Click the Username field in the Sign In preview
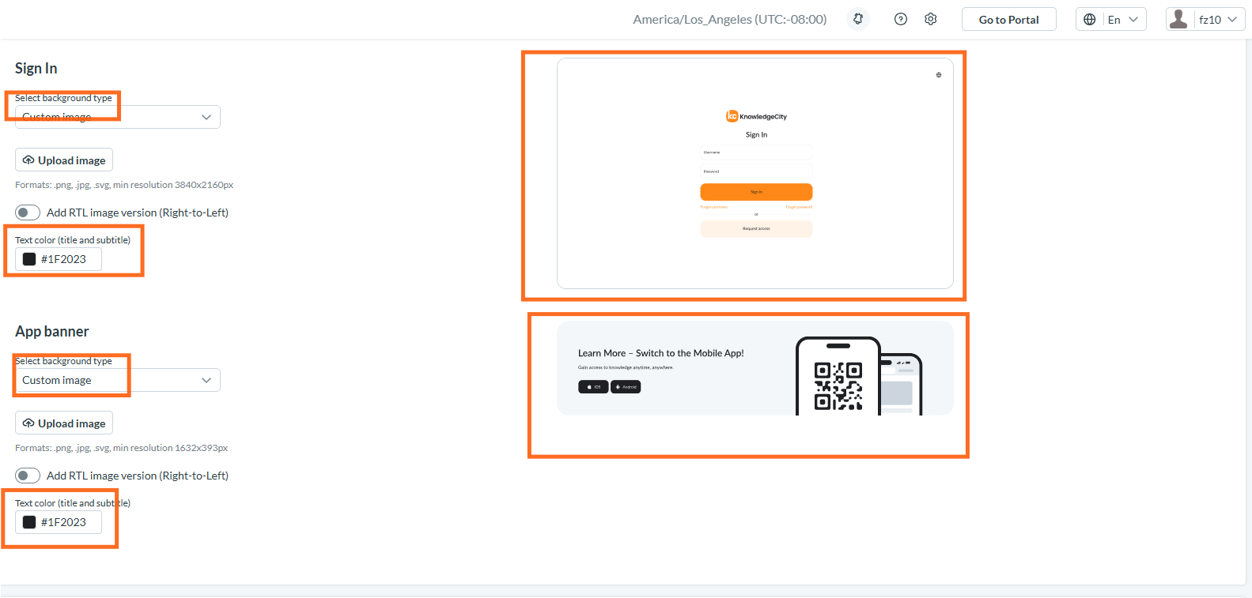The width and height of the screenshot is (1252, 598). point(756,152)
